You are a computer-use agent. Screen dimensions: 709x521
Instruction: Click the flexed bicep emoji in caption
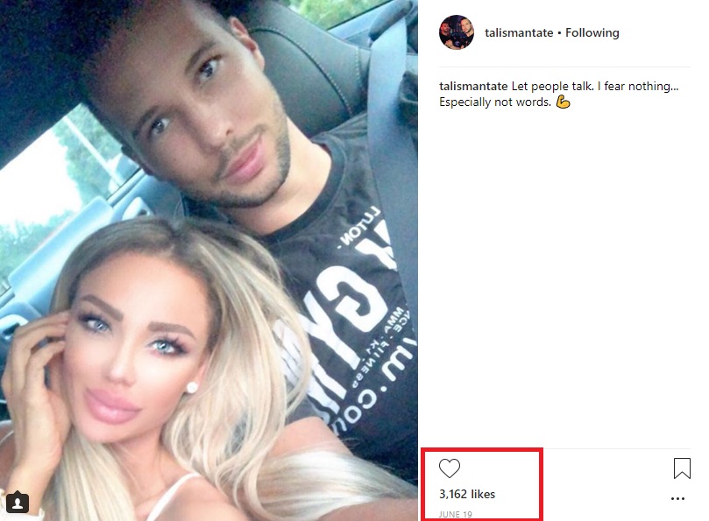coord(563,102)
